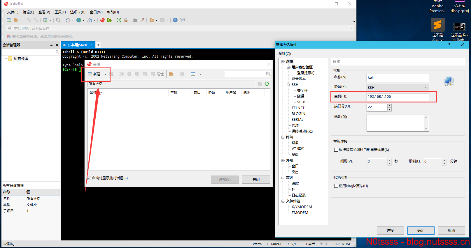The height and width of the screenshot is (248, 471).
Task: Enable 使用Nagle算法(U) checkbox
Action: 336,186
